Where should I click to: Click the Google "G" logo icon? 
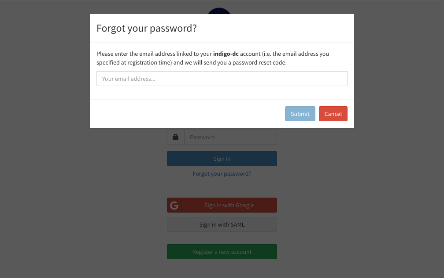point(174,205)
